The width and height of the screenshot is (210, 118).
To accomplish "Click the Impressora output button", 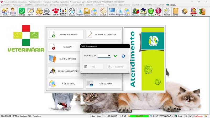I will coord(117,67).
